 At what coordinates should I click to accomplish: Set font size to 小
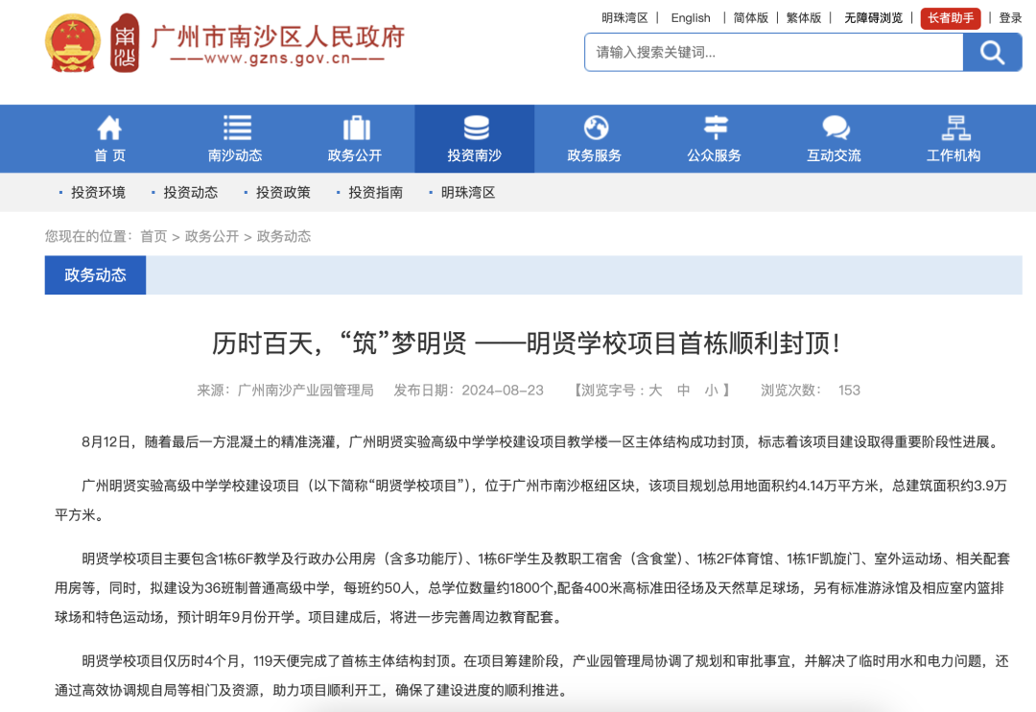pyautogui.click(x=711, y=391)
